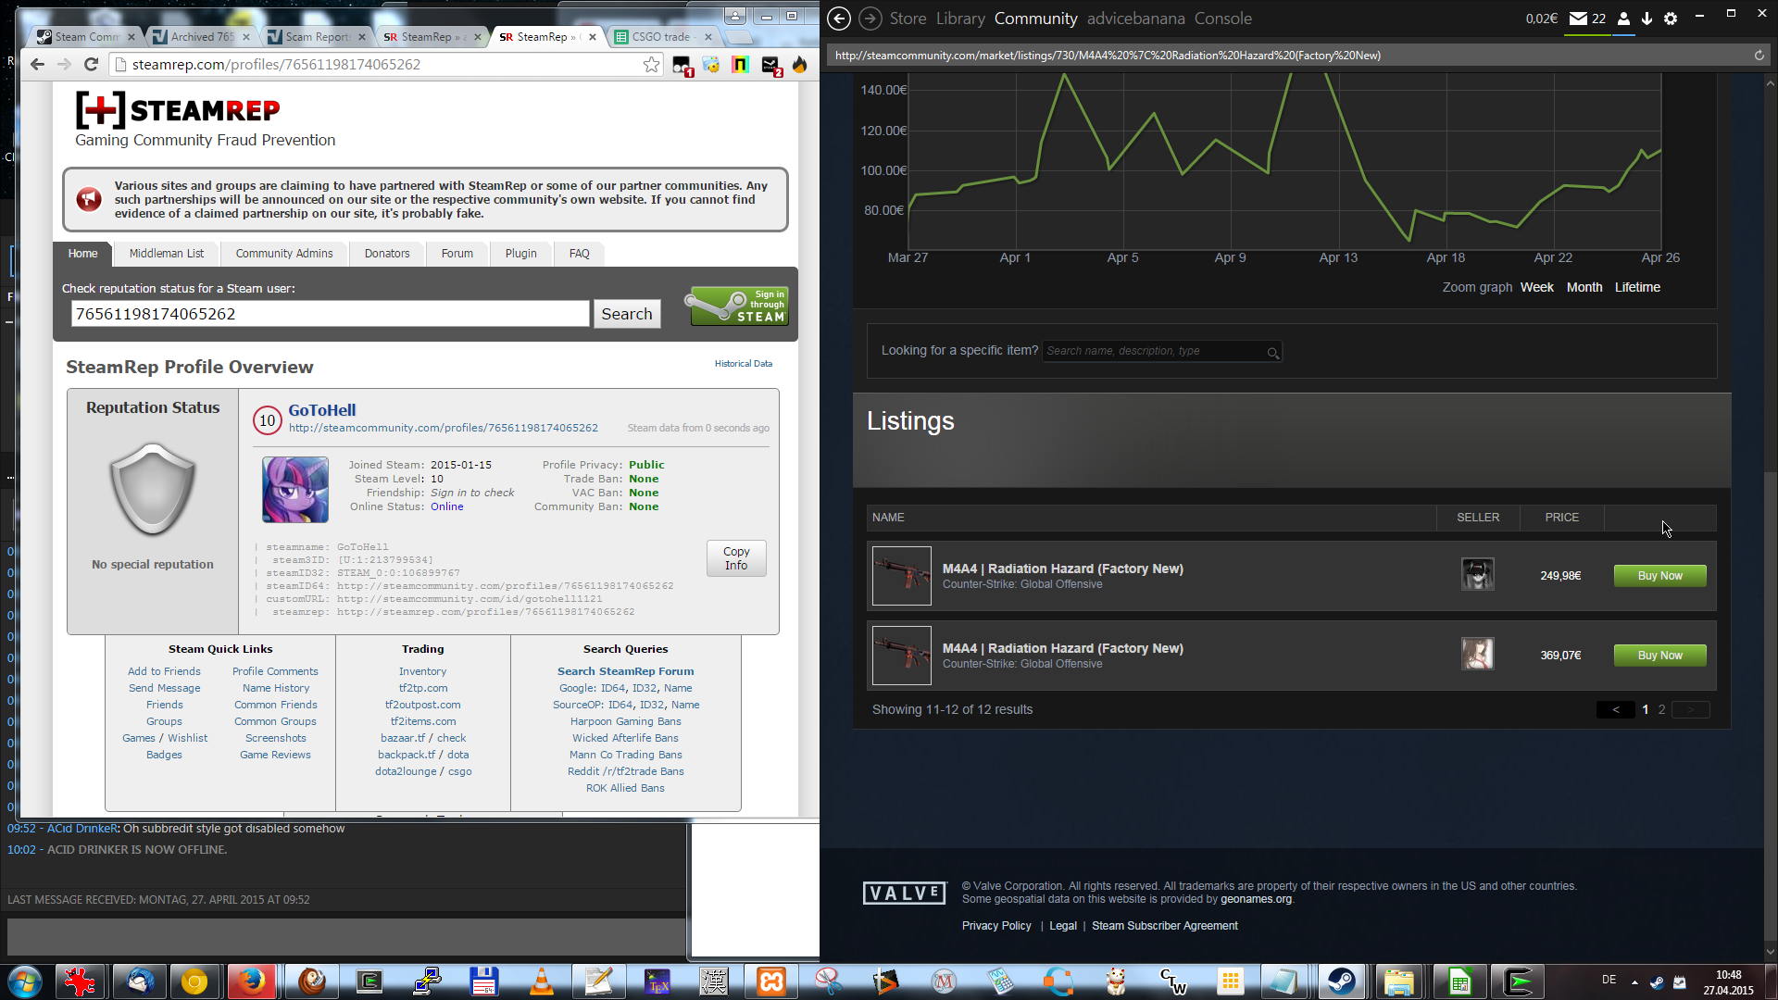Click the SteamRep user search field
The height and width of the screenshot is (1000, 1778).
click(330, 314)
